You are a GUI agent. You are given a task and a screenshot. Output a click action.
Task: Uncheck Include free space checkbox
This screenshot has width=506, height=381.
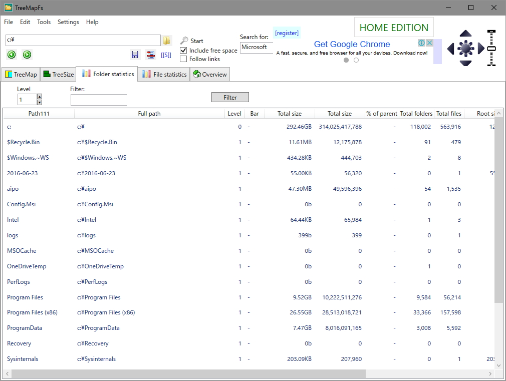click(x=183, y=51)
